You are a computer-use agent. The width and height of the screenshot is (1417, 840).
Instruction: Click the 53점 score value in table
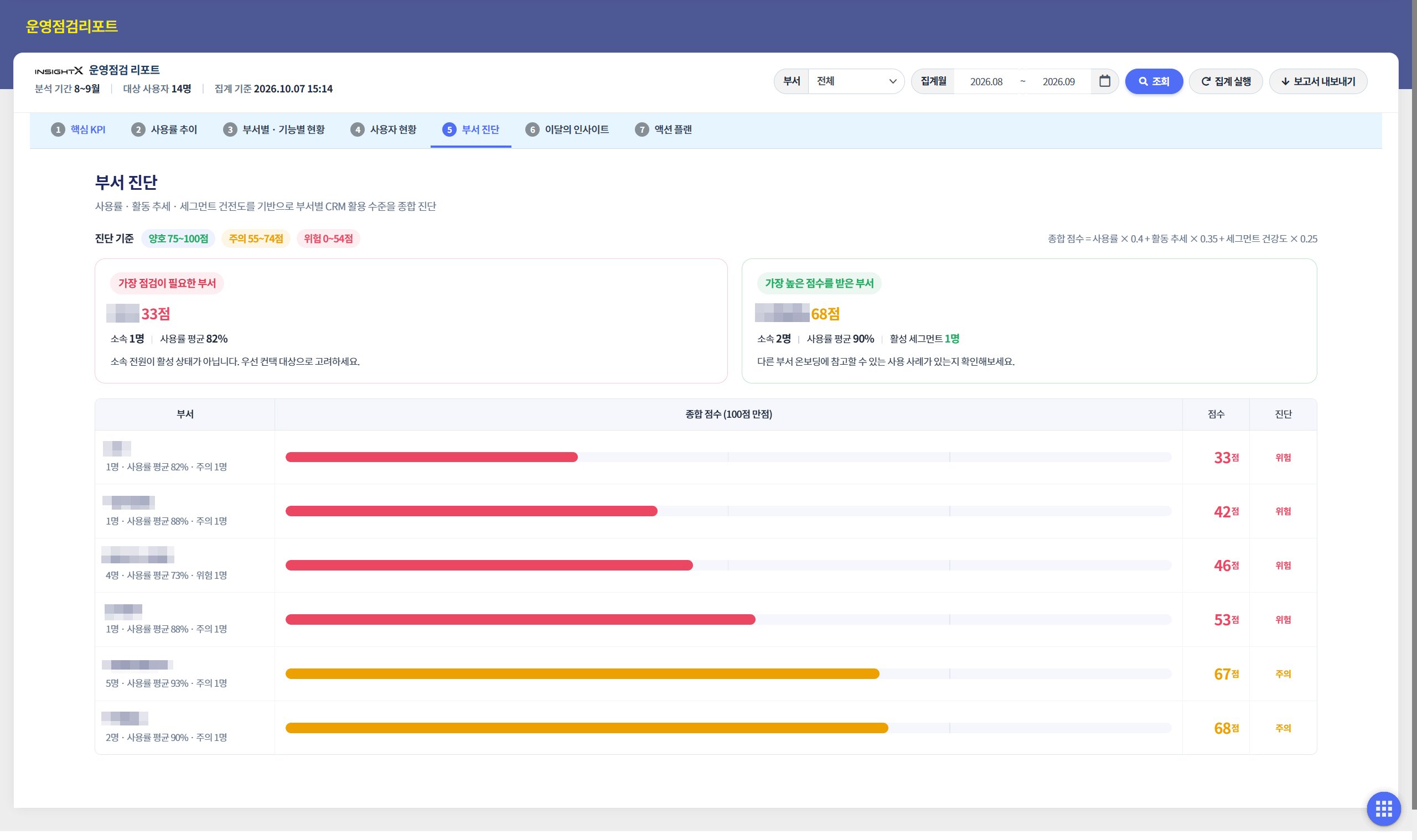pyautogui.click(x=1226, y=620)
